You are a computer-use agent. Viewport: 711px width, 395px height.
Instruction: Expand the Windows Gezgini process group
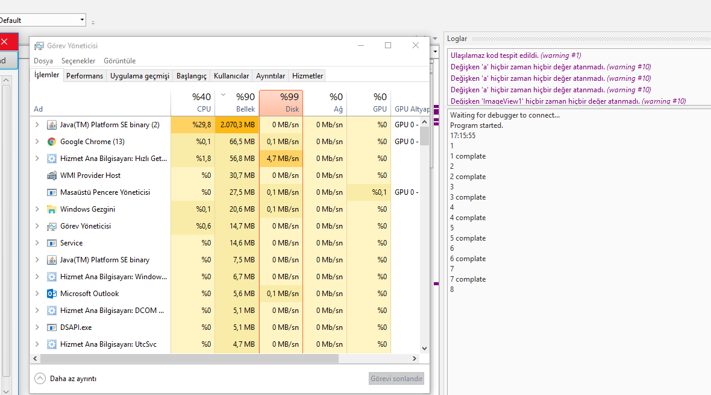pos(37,209)
